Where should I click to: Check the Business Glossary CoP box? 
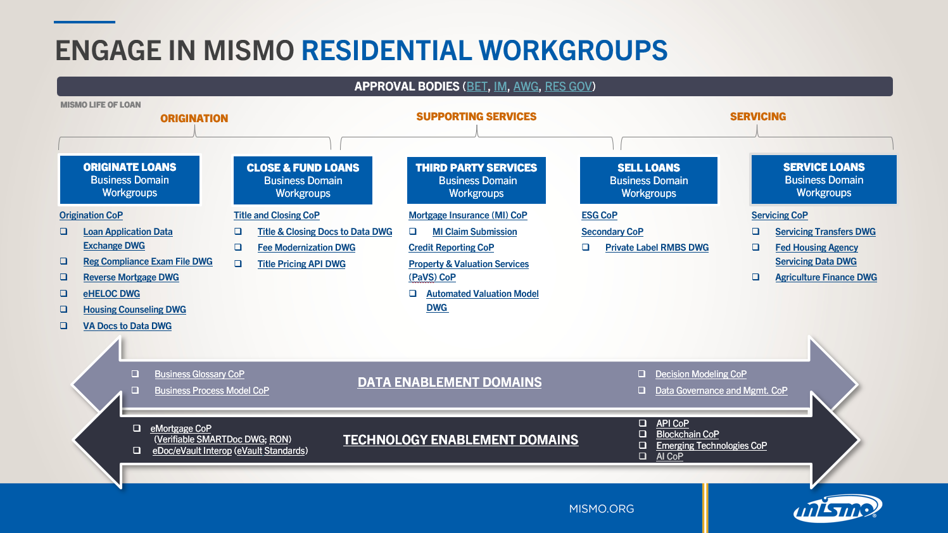click(134, 374)
